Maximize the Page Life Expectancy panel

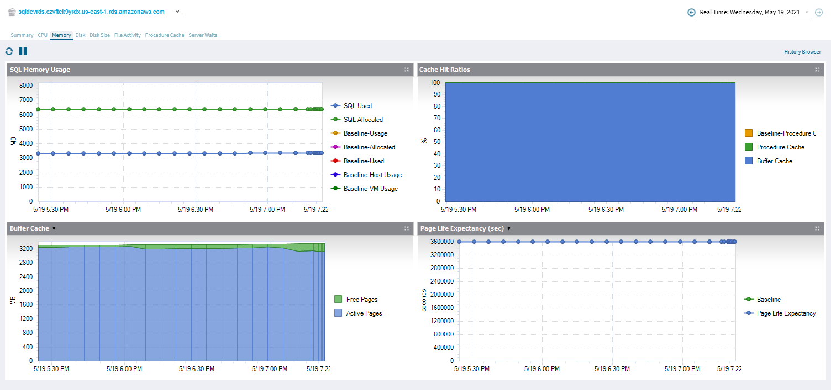point(817,228)
